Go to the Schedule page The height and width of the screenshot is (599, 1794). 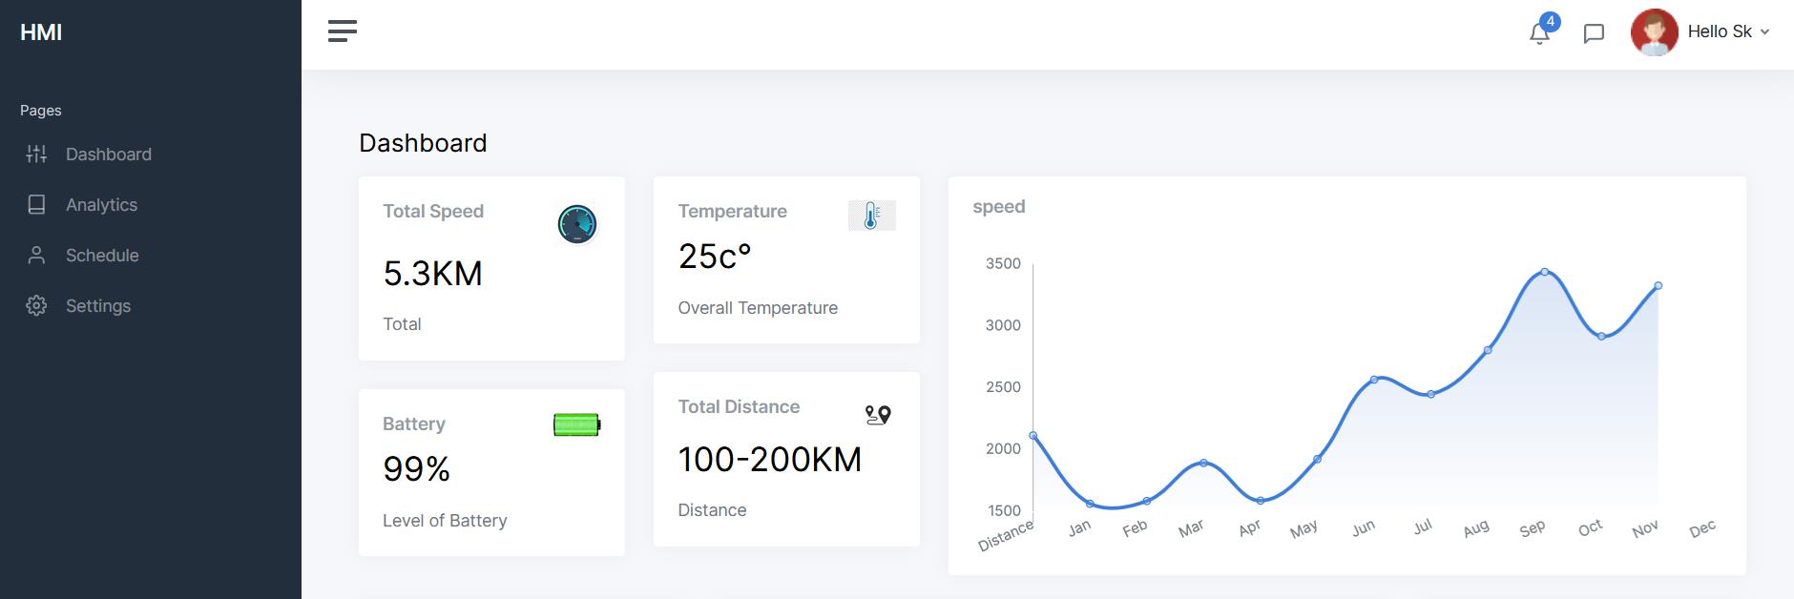102,256
